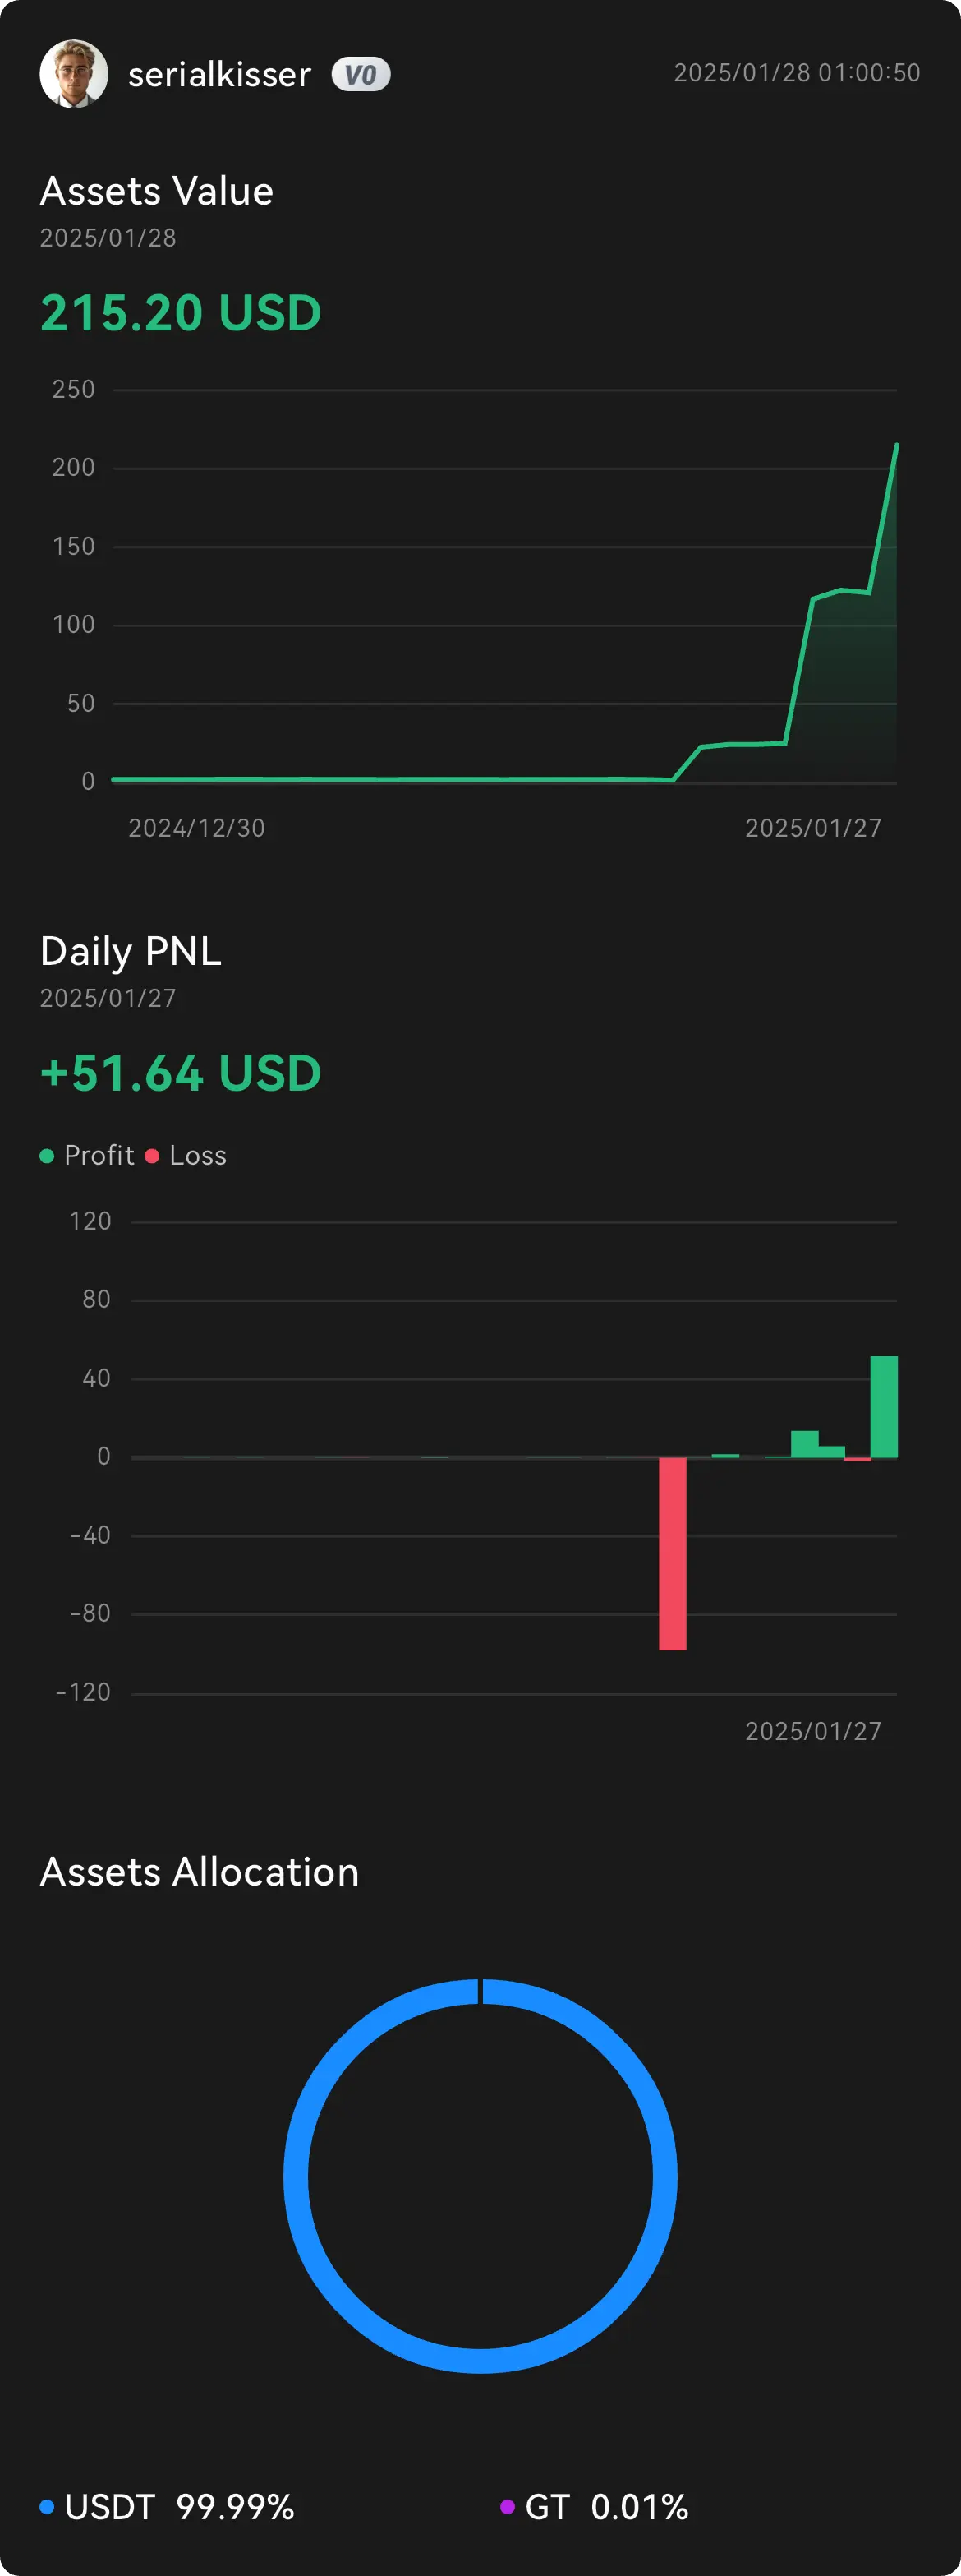Click the peak of assets line chart
Viewport: 961px width, 2576px height.
click(x=896, y=445)
